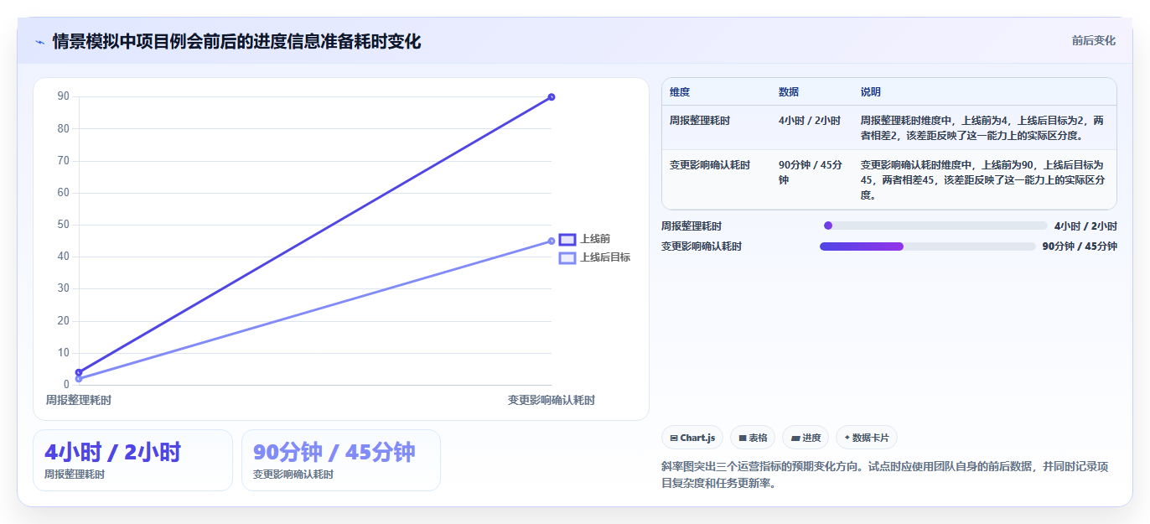Click the 前后变化 label in the header
This screenshot has height=524, width=1150.
coord(1094,40)
